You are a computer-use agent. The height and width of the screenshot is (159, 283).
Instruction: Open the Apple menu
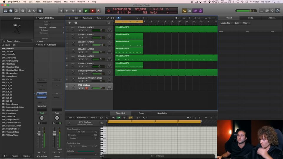[x=4, y=2]
